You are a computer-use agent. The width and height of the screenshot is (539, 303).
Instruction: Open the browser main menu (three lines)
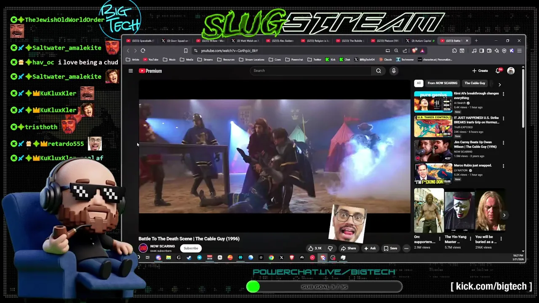[519, 50]
